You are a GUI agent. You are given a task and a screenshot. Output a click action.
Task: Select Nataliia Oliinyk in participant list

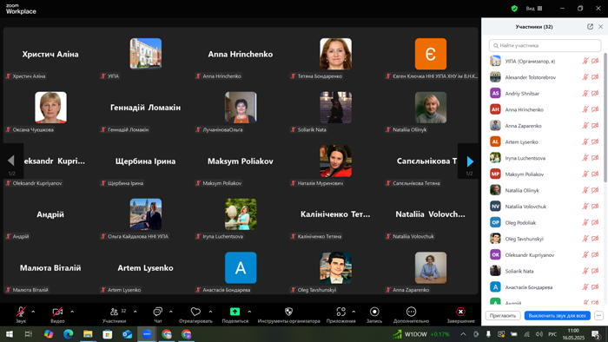pos(544,190)
